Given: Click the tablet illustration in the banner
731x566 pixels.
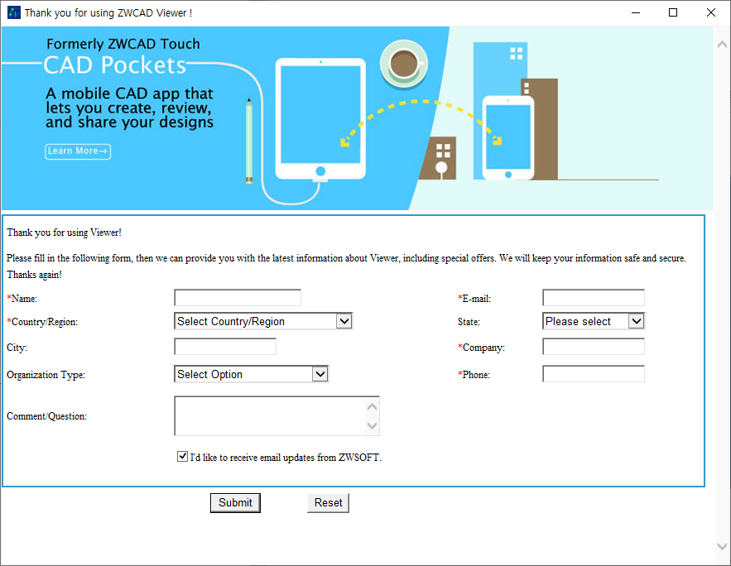Looking at the screenshot, I should (320, 119).
